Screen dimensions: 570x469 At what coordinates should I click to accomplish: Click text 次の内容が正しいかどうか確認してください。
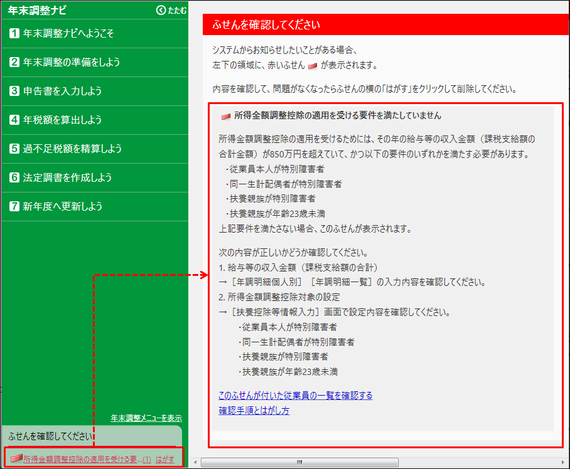(294, 252)
